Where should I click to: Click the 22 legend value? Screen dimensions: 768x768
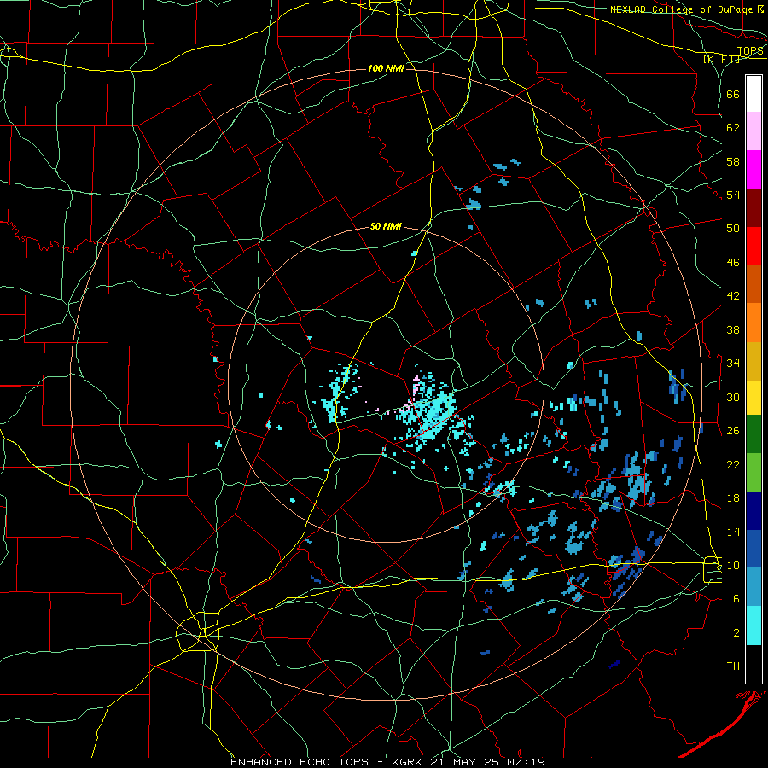[733, 464]
